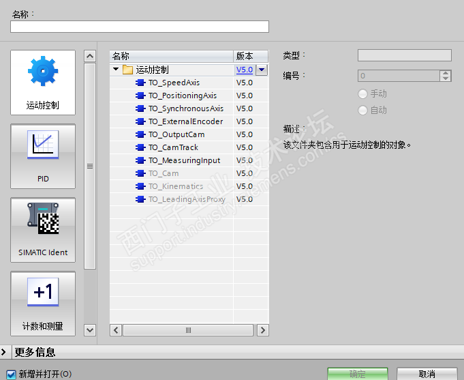464x380 pixels.
Task: Select the greyed TO_Cam entry
Action: [164, 173]
